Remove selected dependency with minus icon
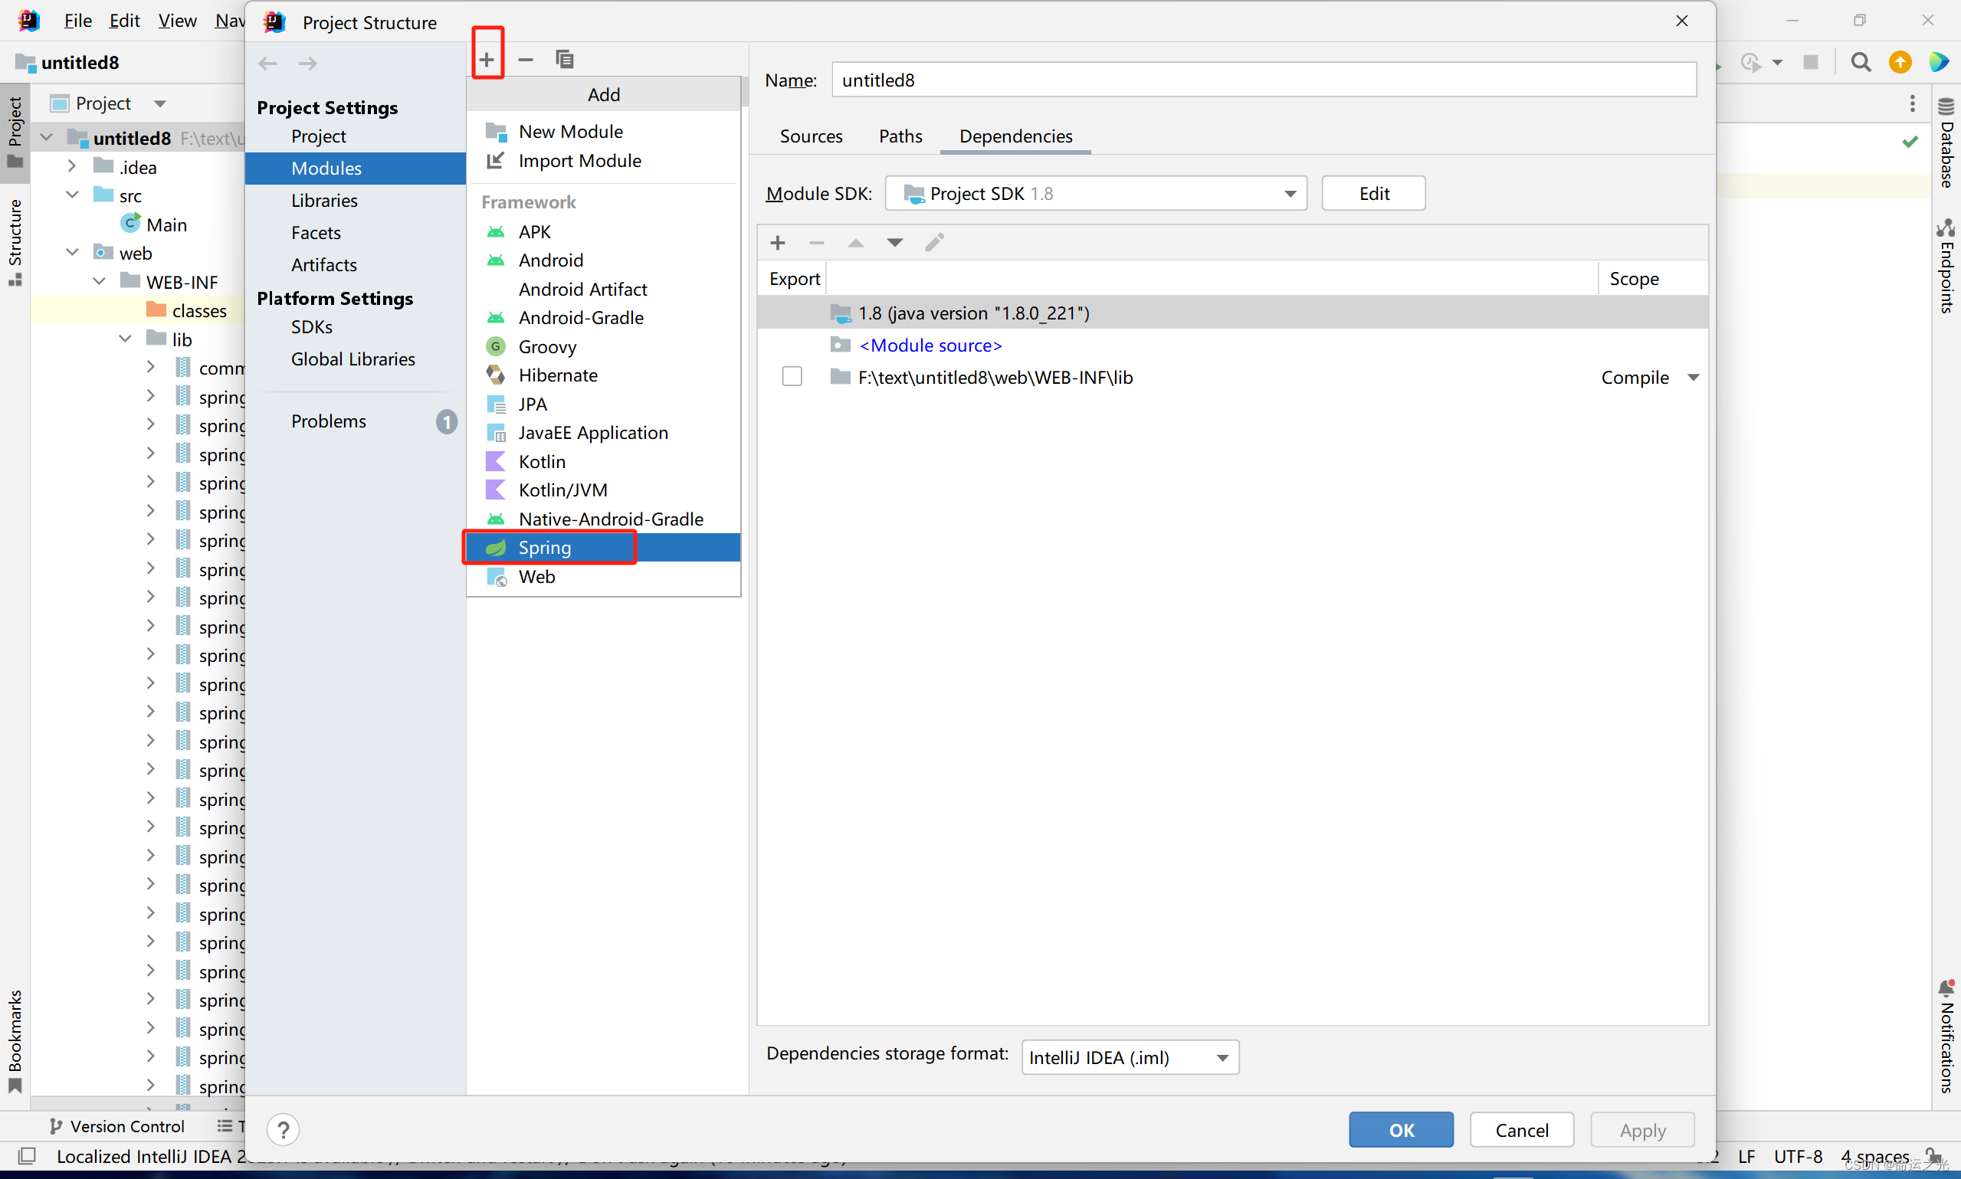The width and height of the screenshot is (1961, 1179). coord(816,242)
